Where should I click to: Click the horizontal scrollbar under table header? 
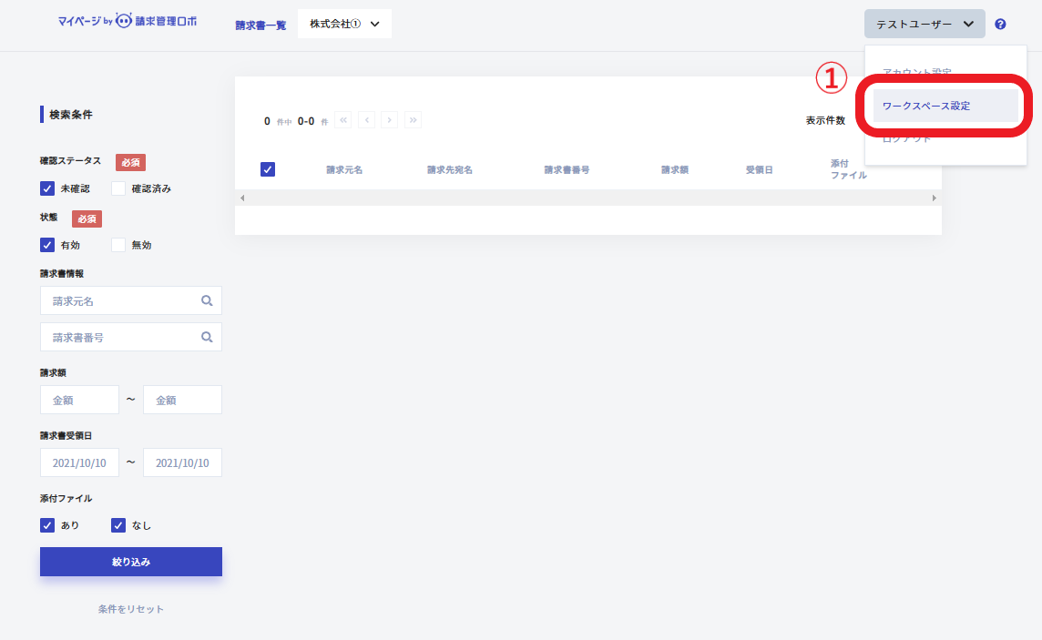587,198
